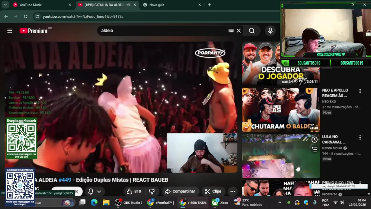
Task: Open the tab search dropdown arrow
Action: click(x=5, y=5)
